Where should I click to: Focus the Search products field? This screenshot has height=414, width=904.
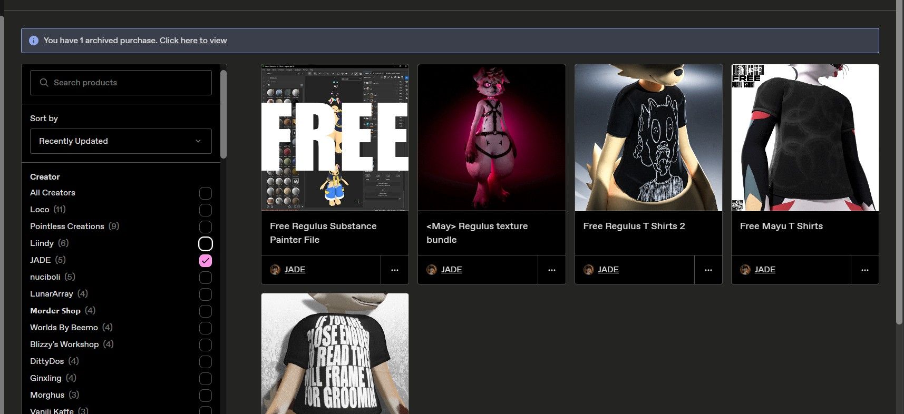click(121, 83)
